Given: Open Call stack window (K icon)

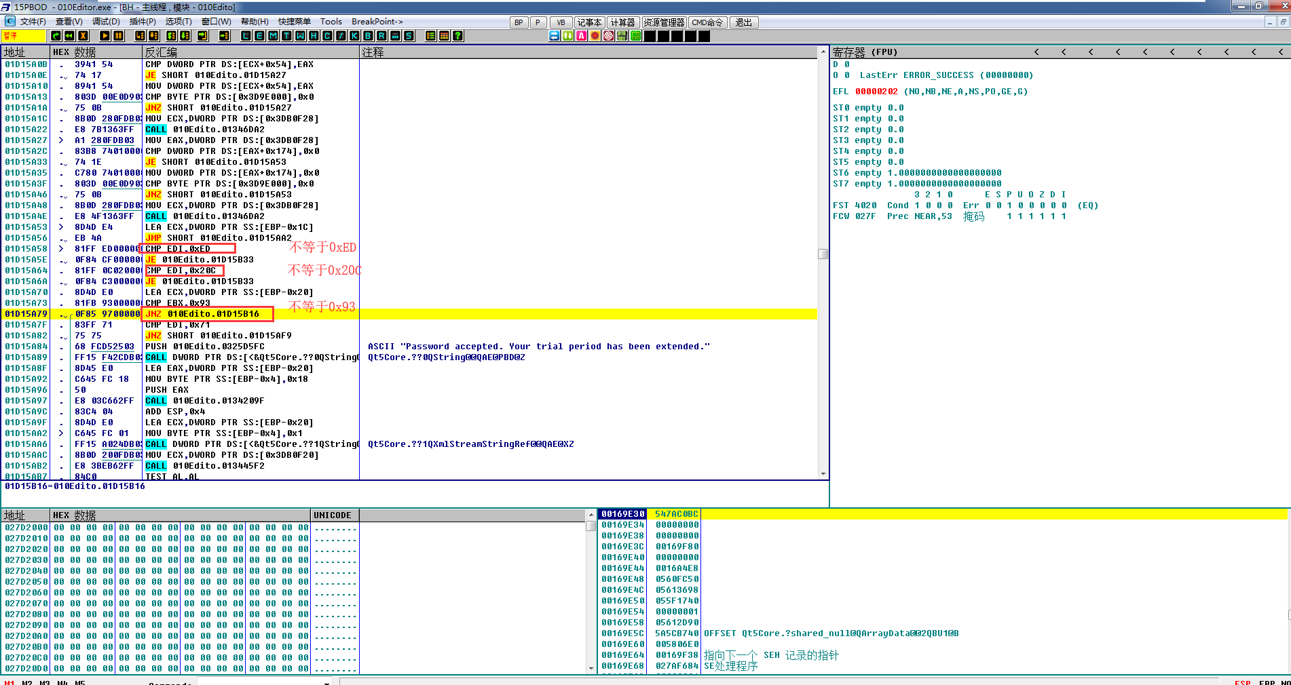Looking at the screenshot, I should click(x=354, y=36).
